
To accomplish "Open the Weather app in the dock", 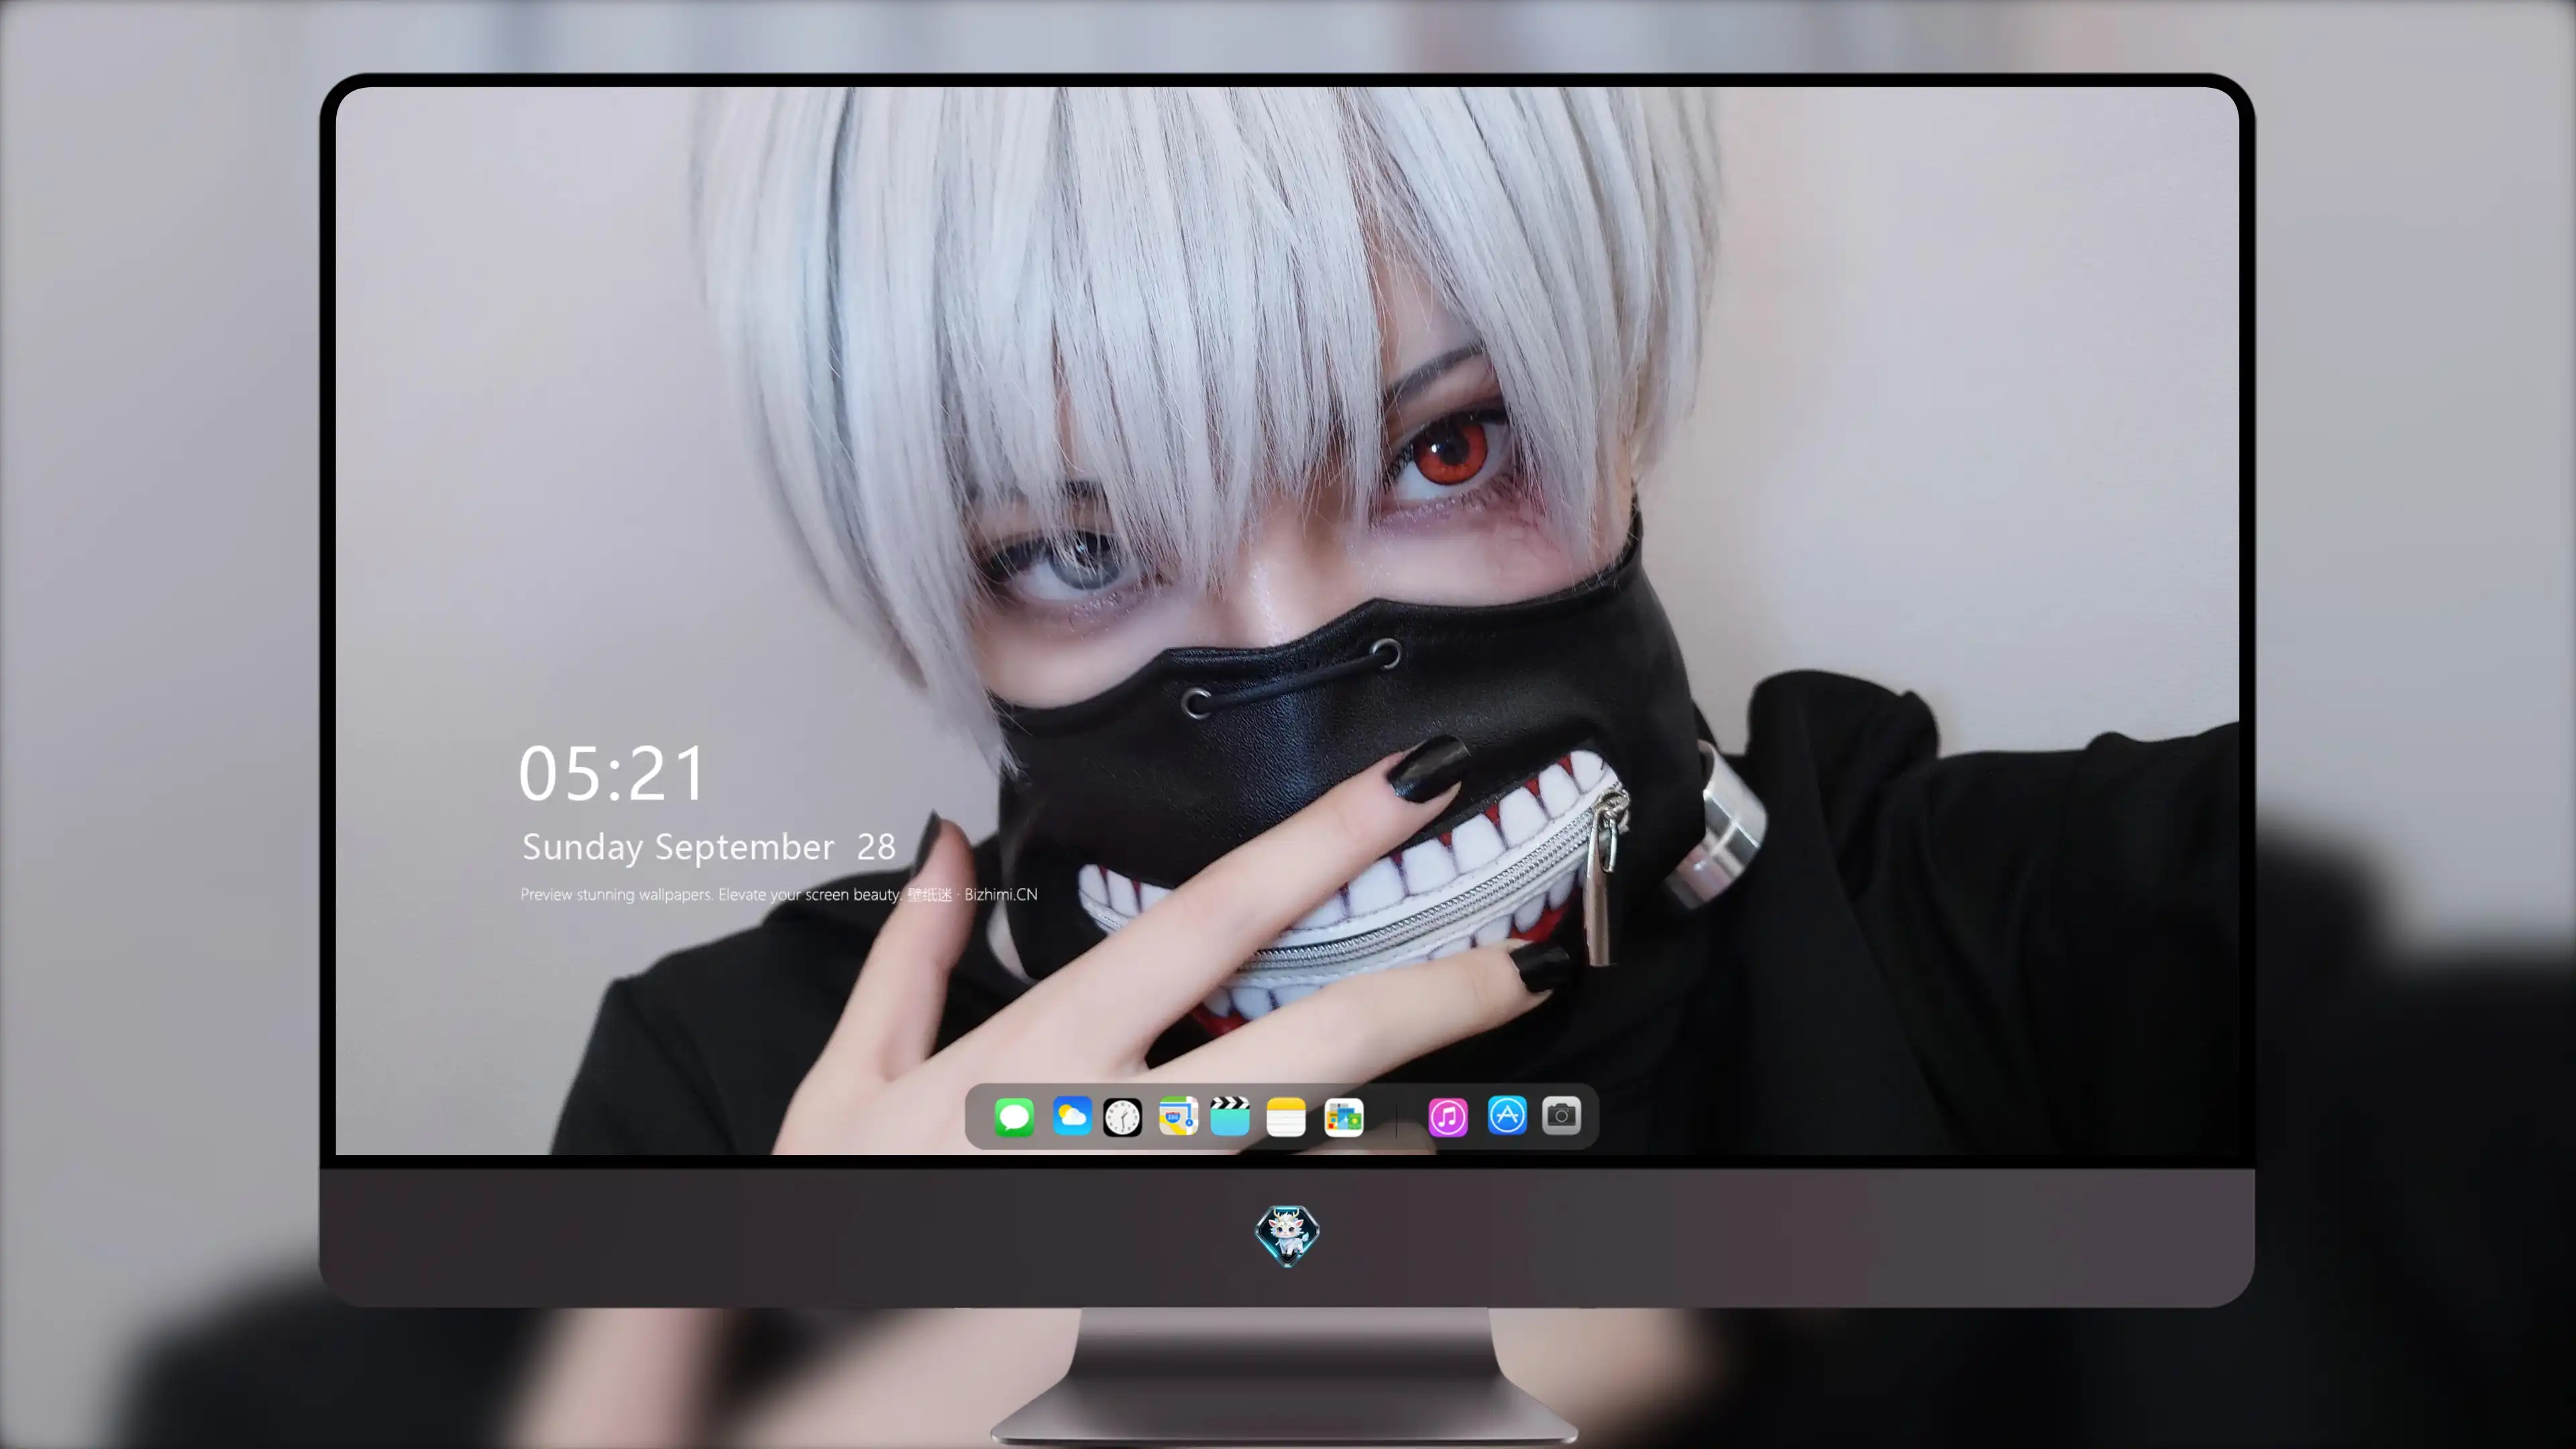I will click(x=1071, y=1116).
